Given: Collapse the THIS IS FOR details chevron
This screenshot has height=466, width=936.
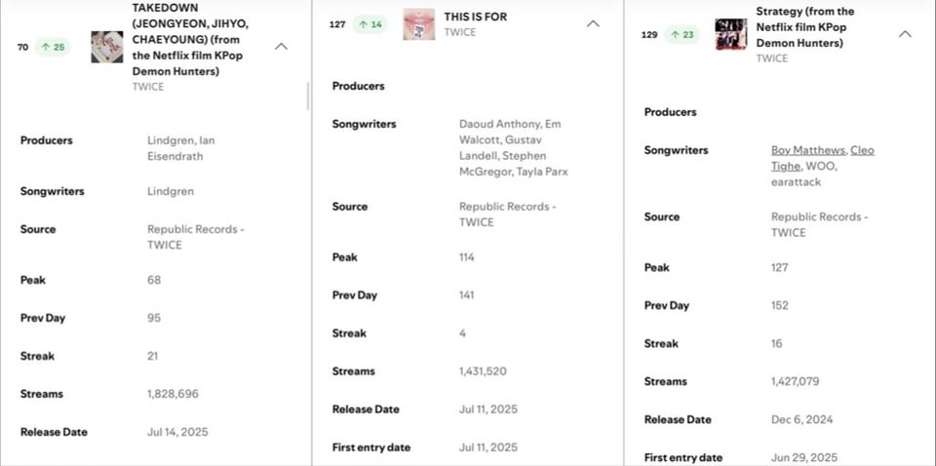Looking at the screenshot, I should click(x=593, y=23).
